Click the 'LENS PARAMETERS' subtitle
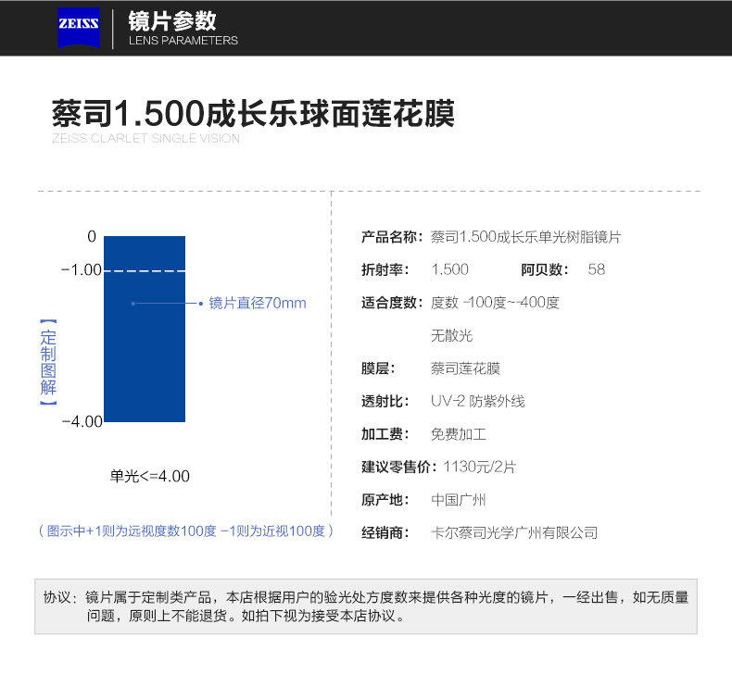 (183, 41)
